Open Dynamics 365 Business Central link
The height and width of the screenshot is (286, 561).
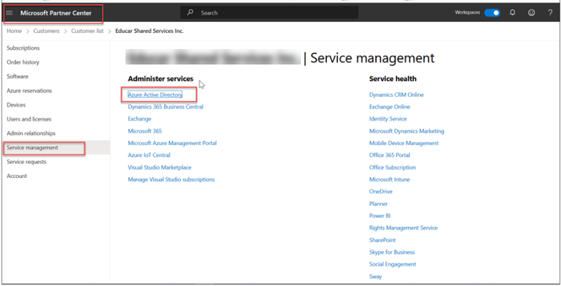point(165,107)
